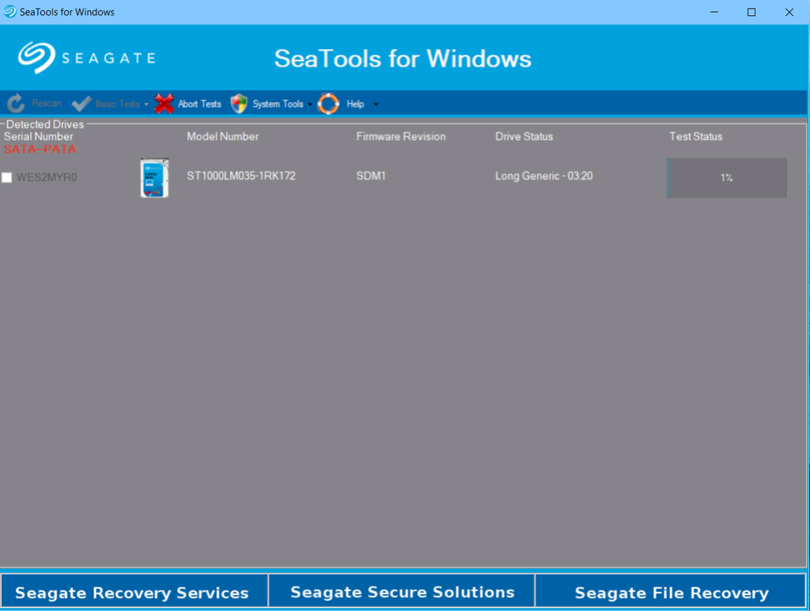This screenshot has width=810, height=611.
Task: Open the Help menu label
Action: (x=355, y=104)
